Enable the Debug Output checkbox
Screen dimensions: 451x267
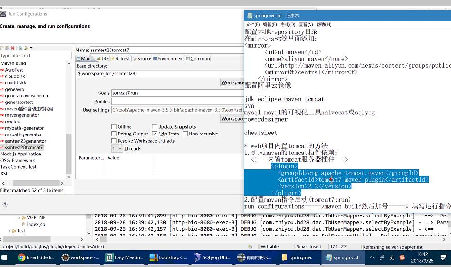[x=114, y=133]
